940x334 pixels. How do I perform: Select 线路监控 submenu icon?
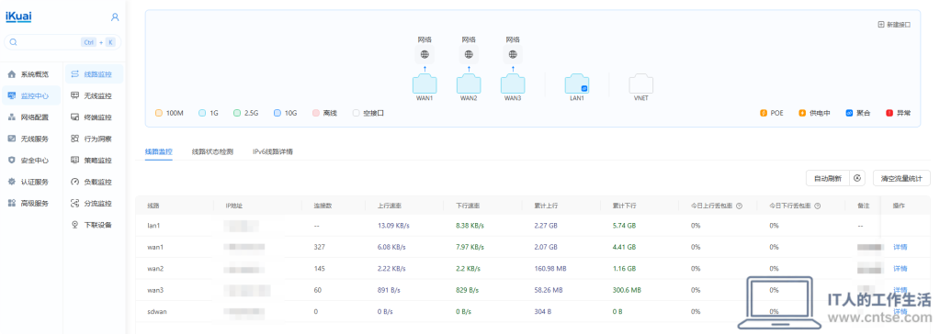[x=75, y=74]
